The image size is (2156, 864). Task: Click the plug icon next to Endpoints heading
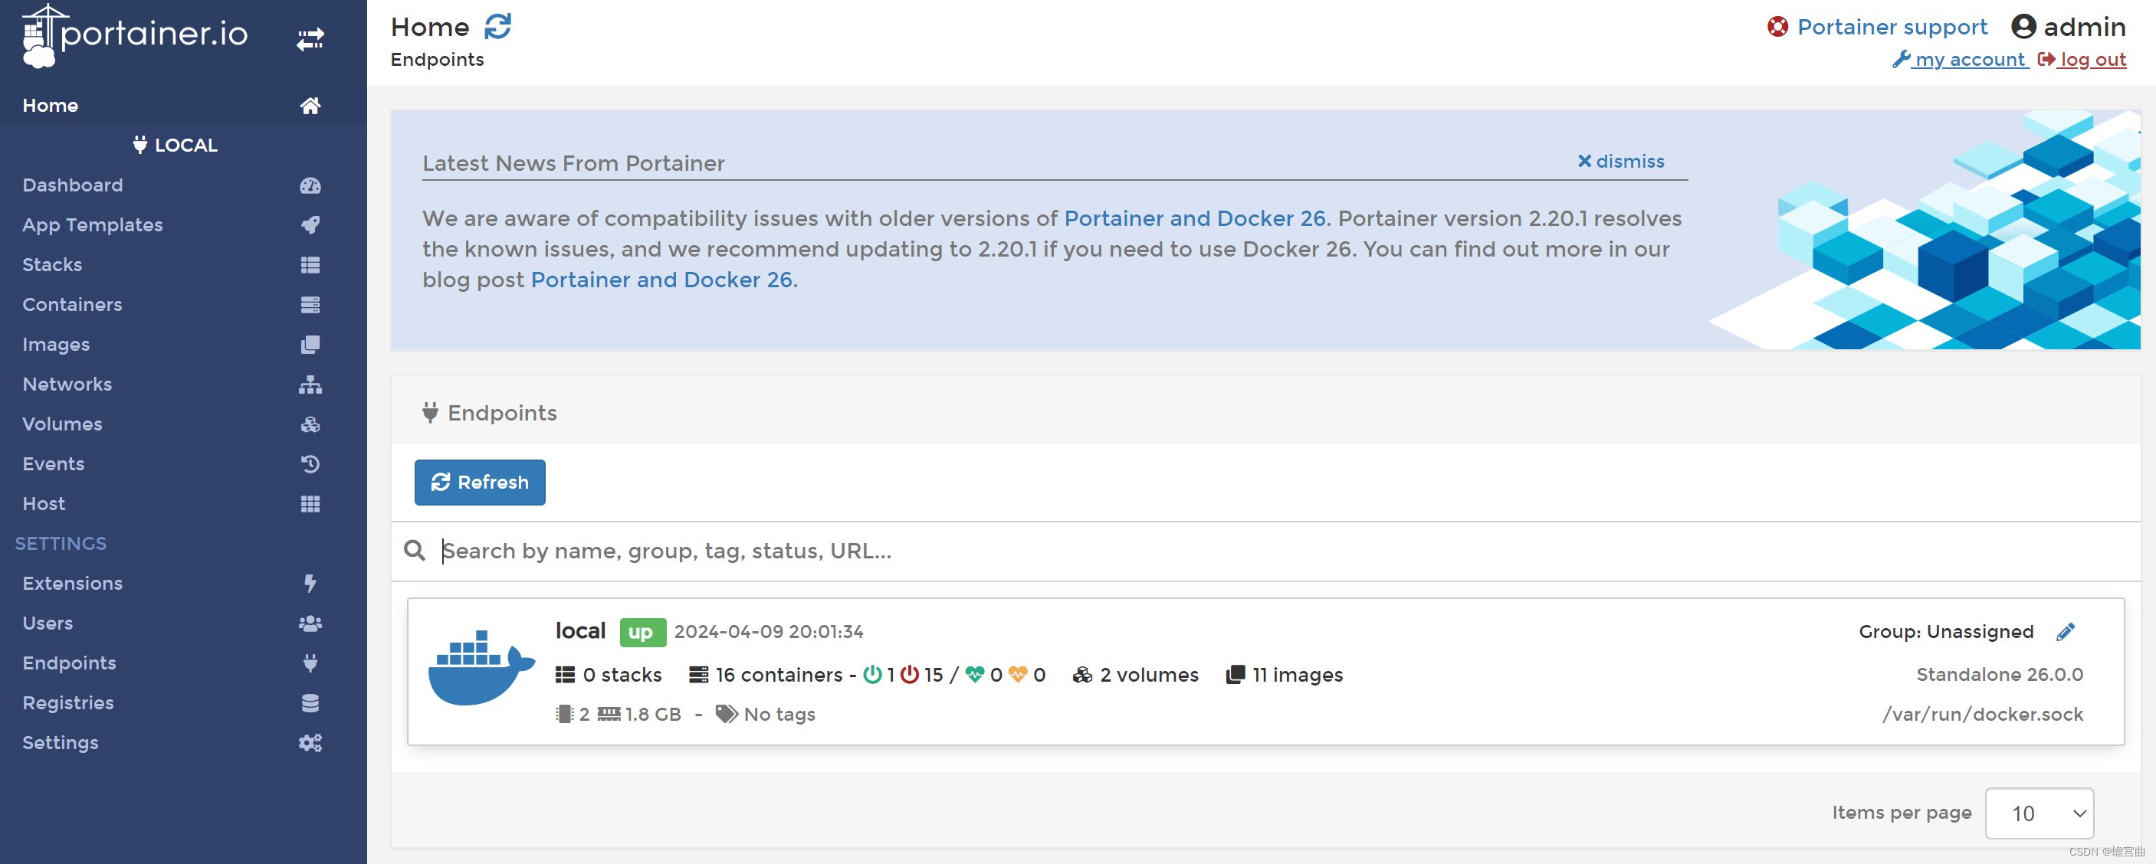(x=430, y=412)
